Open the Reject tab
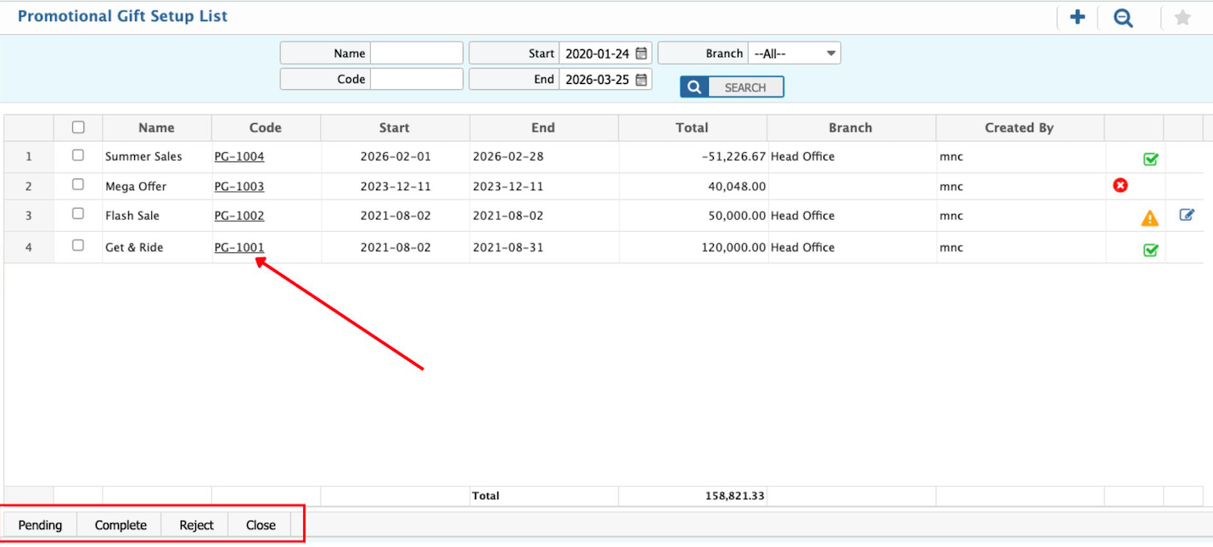 click(x=196, y=525)
